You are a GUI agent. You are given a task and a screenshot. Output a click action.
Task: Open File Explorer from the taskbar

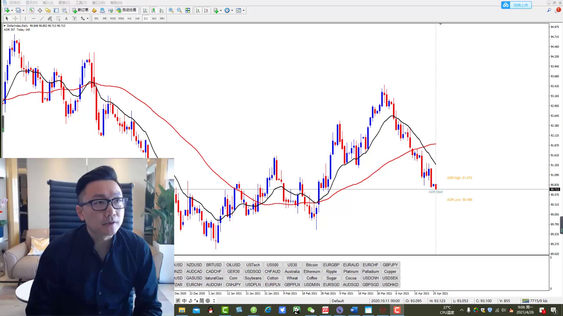(x=182, y=310)
